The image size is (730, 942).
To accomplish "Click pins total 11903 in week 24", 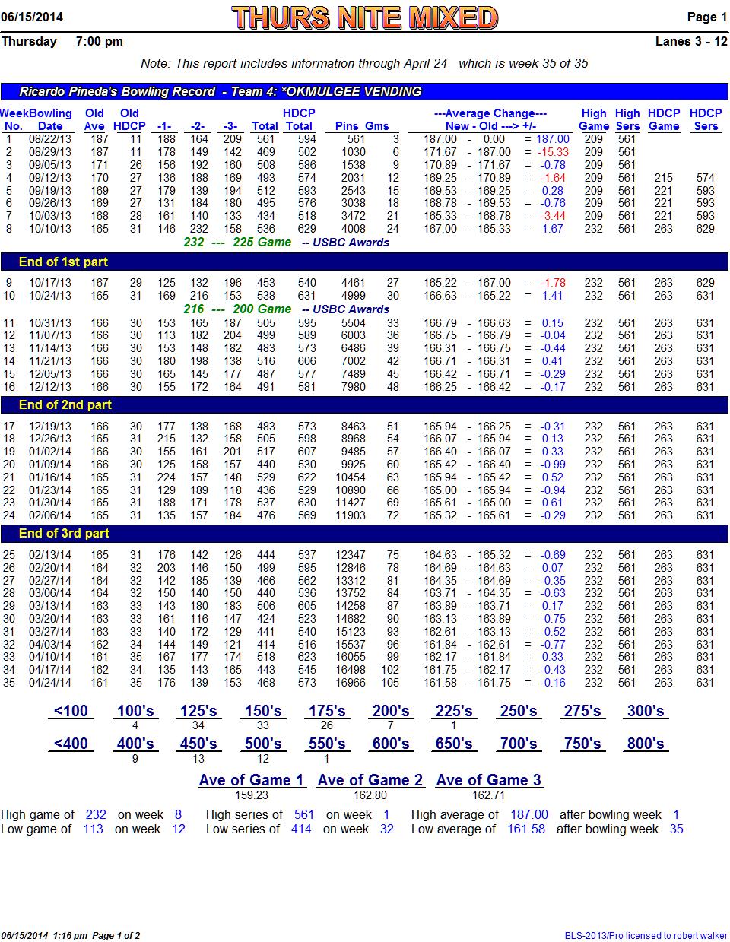I will 351,515.
